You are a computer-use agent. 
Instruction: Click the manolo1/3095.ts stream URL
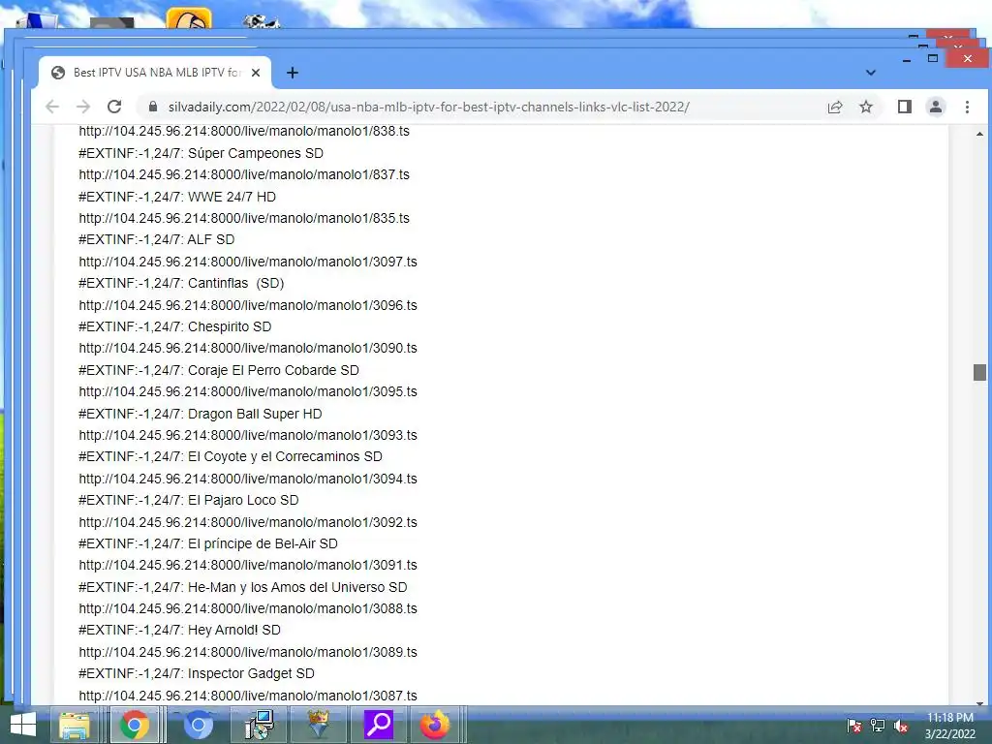pyautogui.click(x=248, y=391)
